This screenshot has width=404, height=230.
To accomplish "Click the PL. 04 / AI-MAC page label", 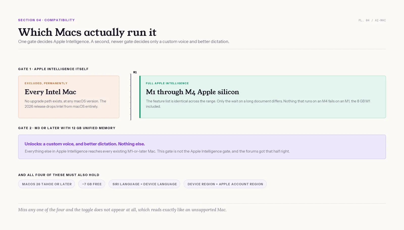I will pyautogui.click(x=372, y=20).
